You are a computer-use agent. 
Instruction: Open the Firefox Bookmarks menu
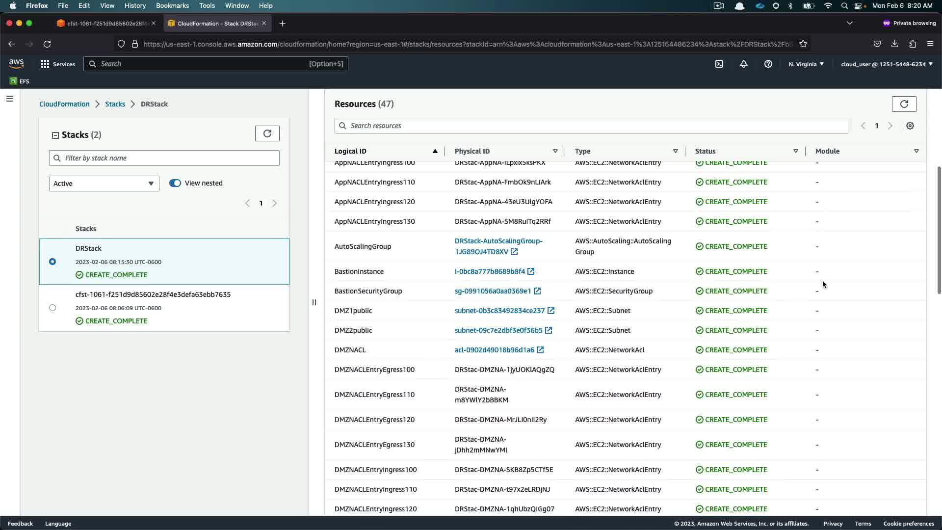coord(172,5)
